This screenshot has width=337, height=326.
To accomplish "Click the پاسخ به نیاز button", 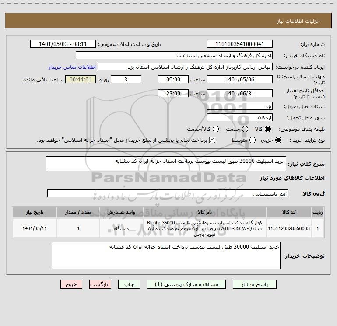I will [254, 284].
